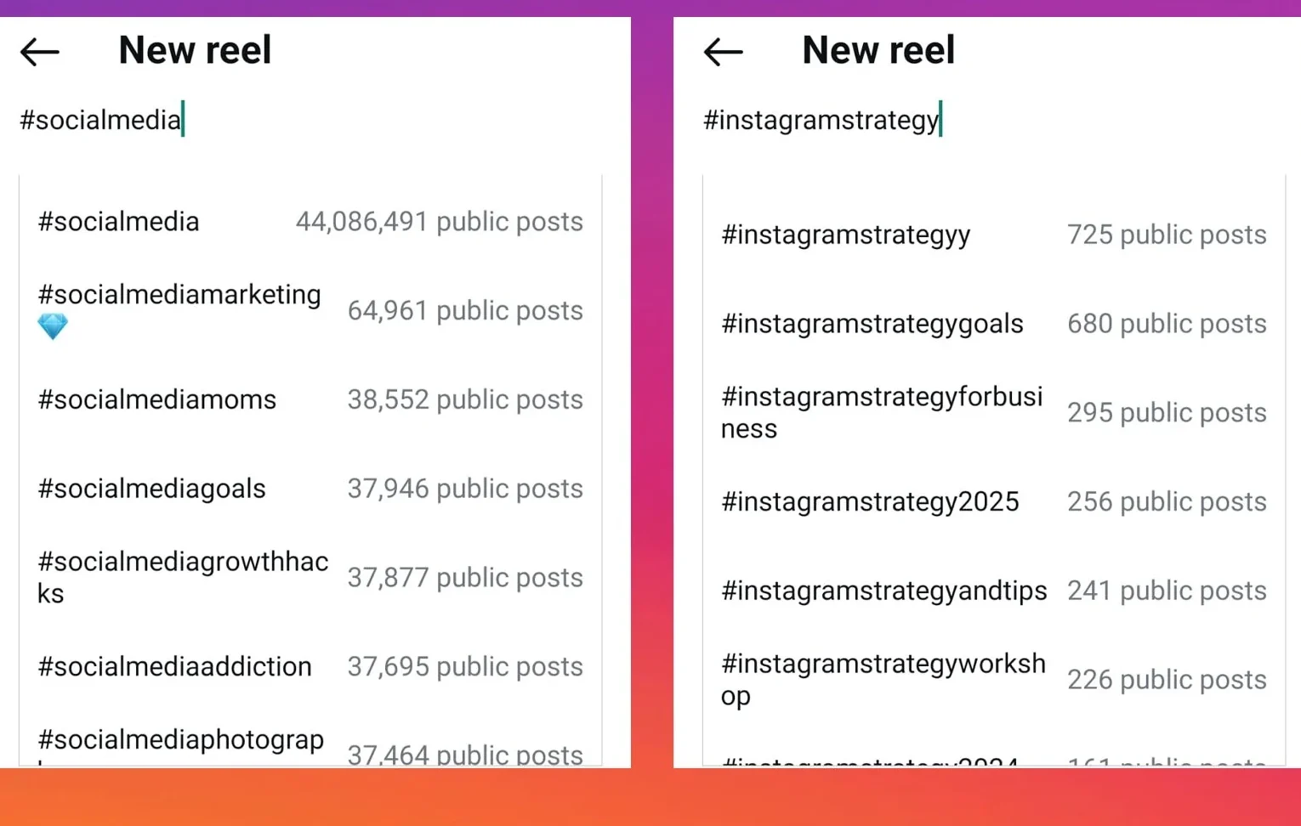The width and height of the screenshot is (1301, 826).
Task: Choose #socialmediamoms from the suggestions
Action: (310, 399)
